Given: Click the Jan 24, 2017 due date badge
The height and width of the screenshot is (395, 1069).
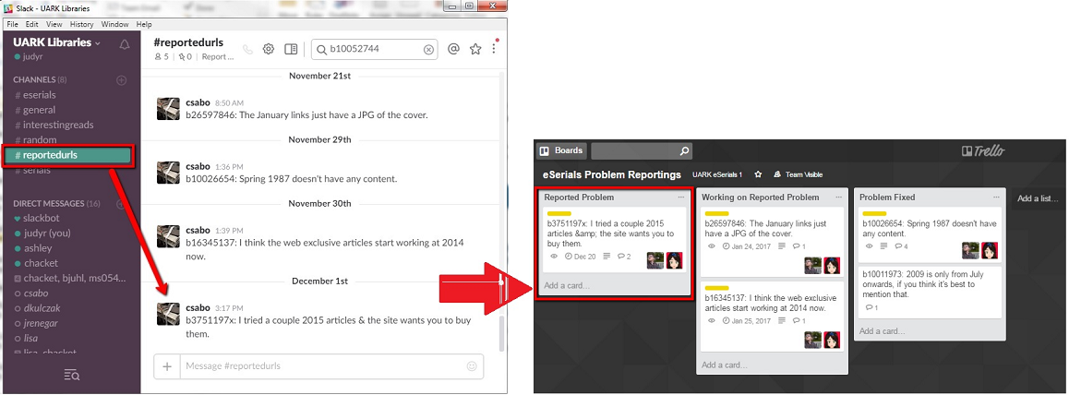Looking at the screenshot, I should 747,245.
